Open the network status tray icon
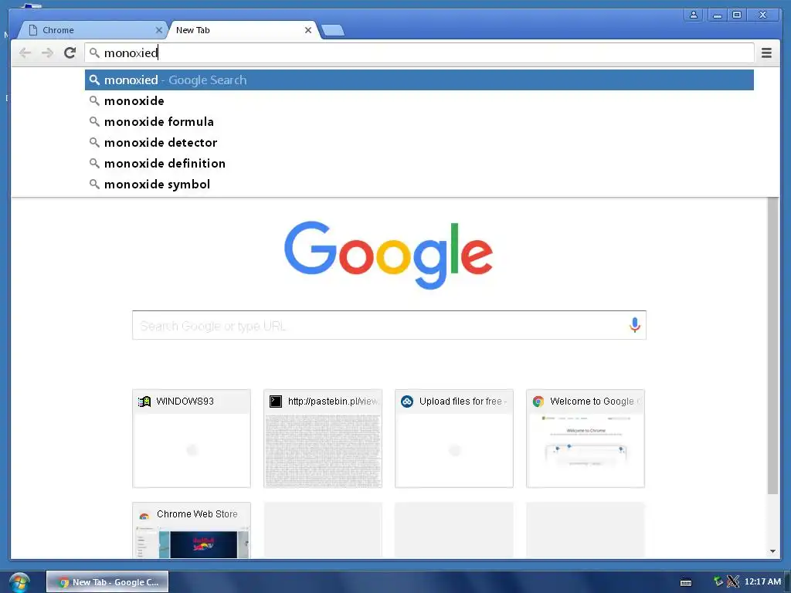Viewport: 791px width, 593px height. click(718, 581)
